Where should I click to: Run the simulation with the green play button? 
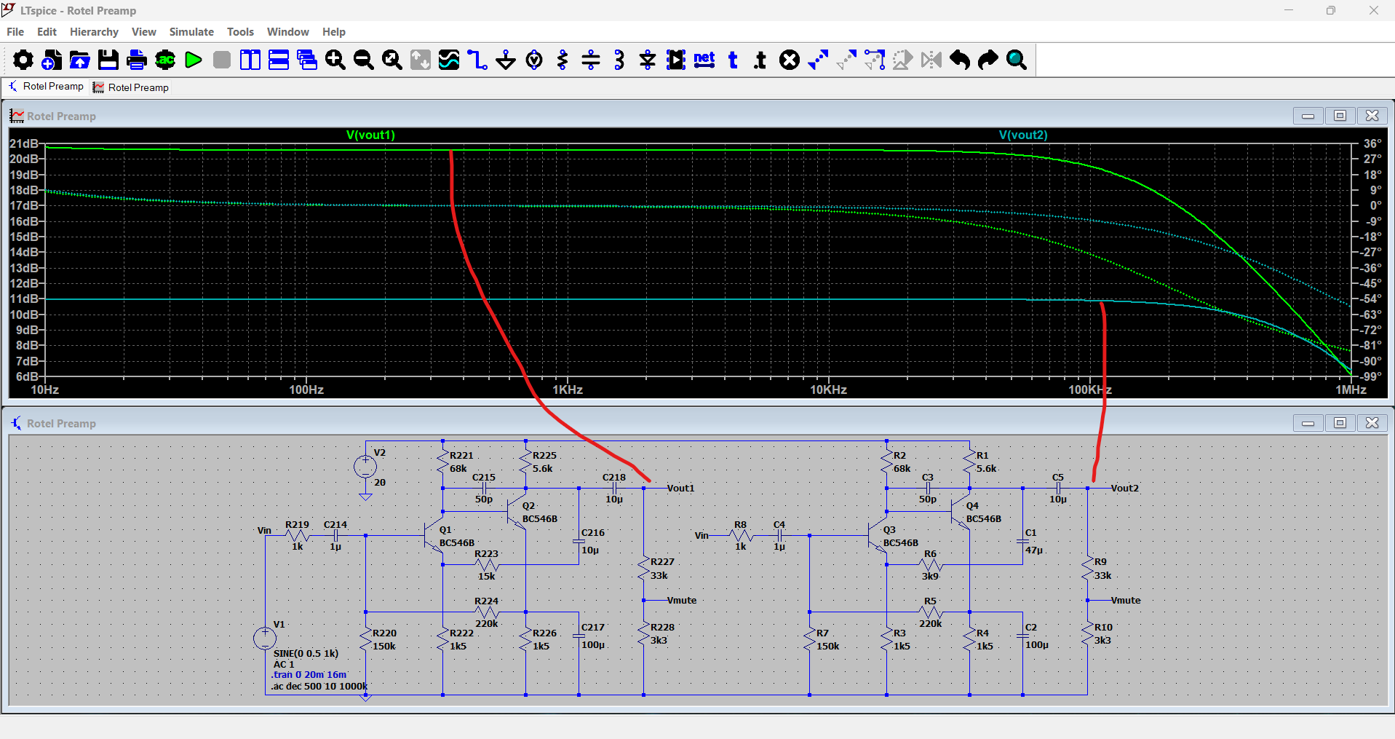194,60
